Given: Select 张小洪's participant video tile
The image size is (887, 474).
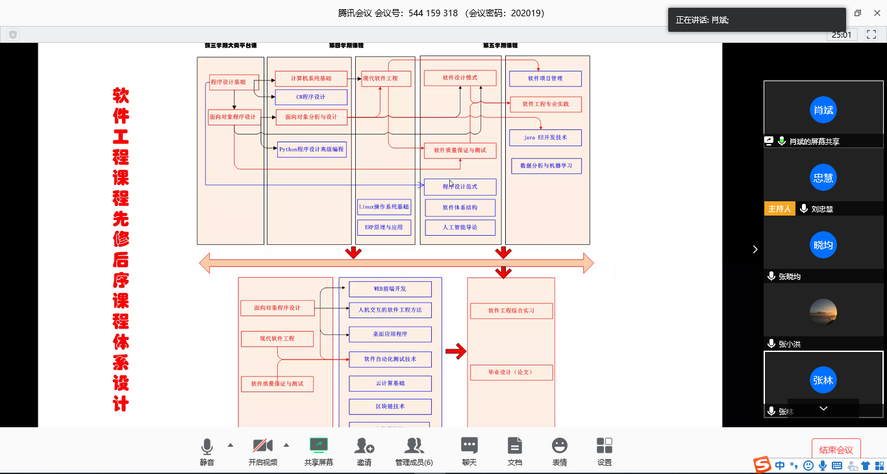Looking at the screenshot, I should (823, 311).
